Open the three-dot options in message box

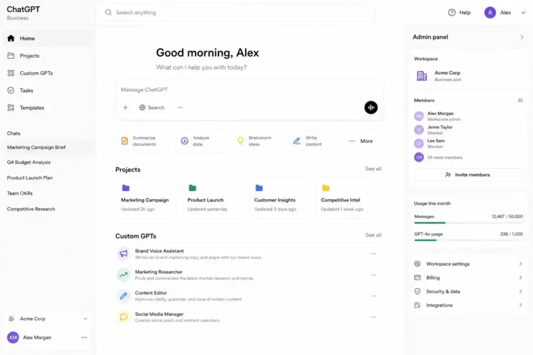click(x=180, y=108)
